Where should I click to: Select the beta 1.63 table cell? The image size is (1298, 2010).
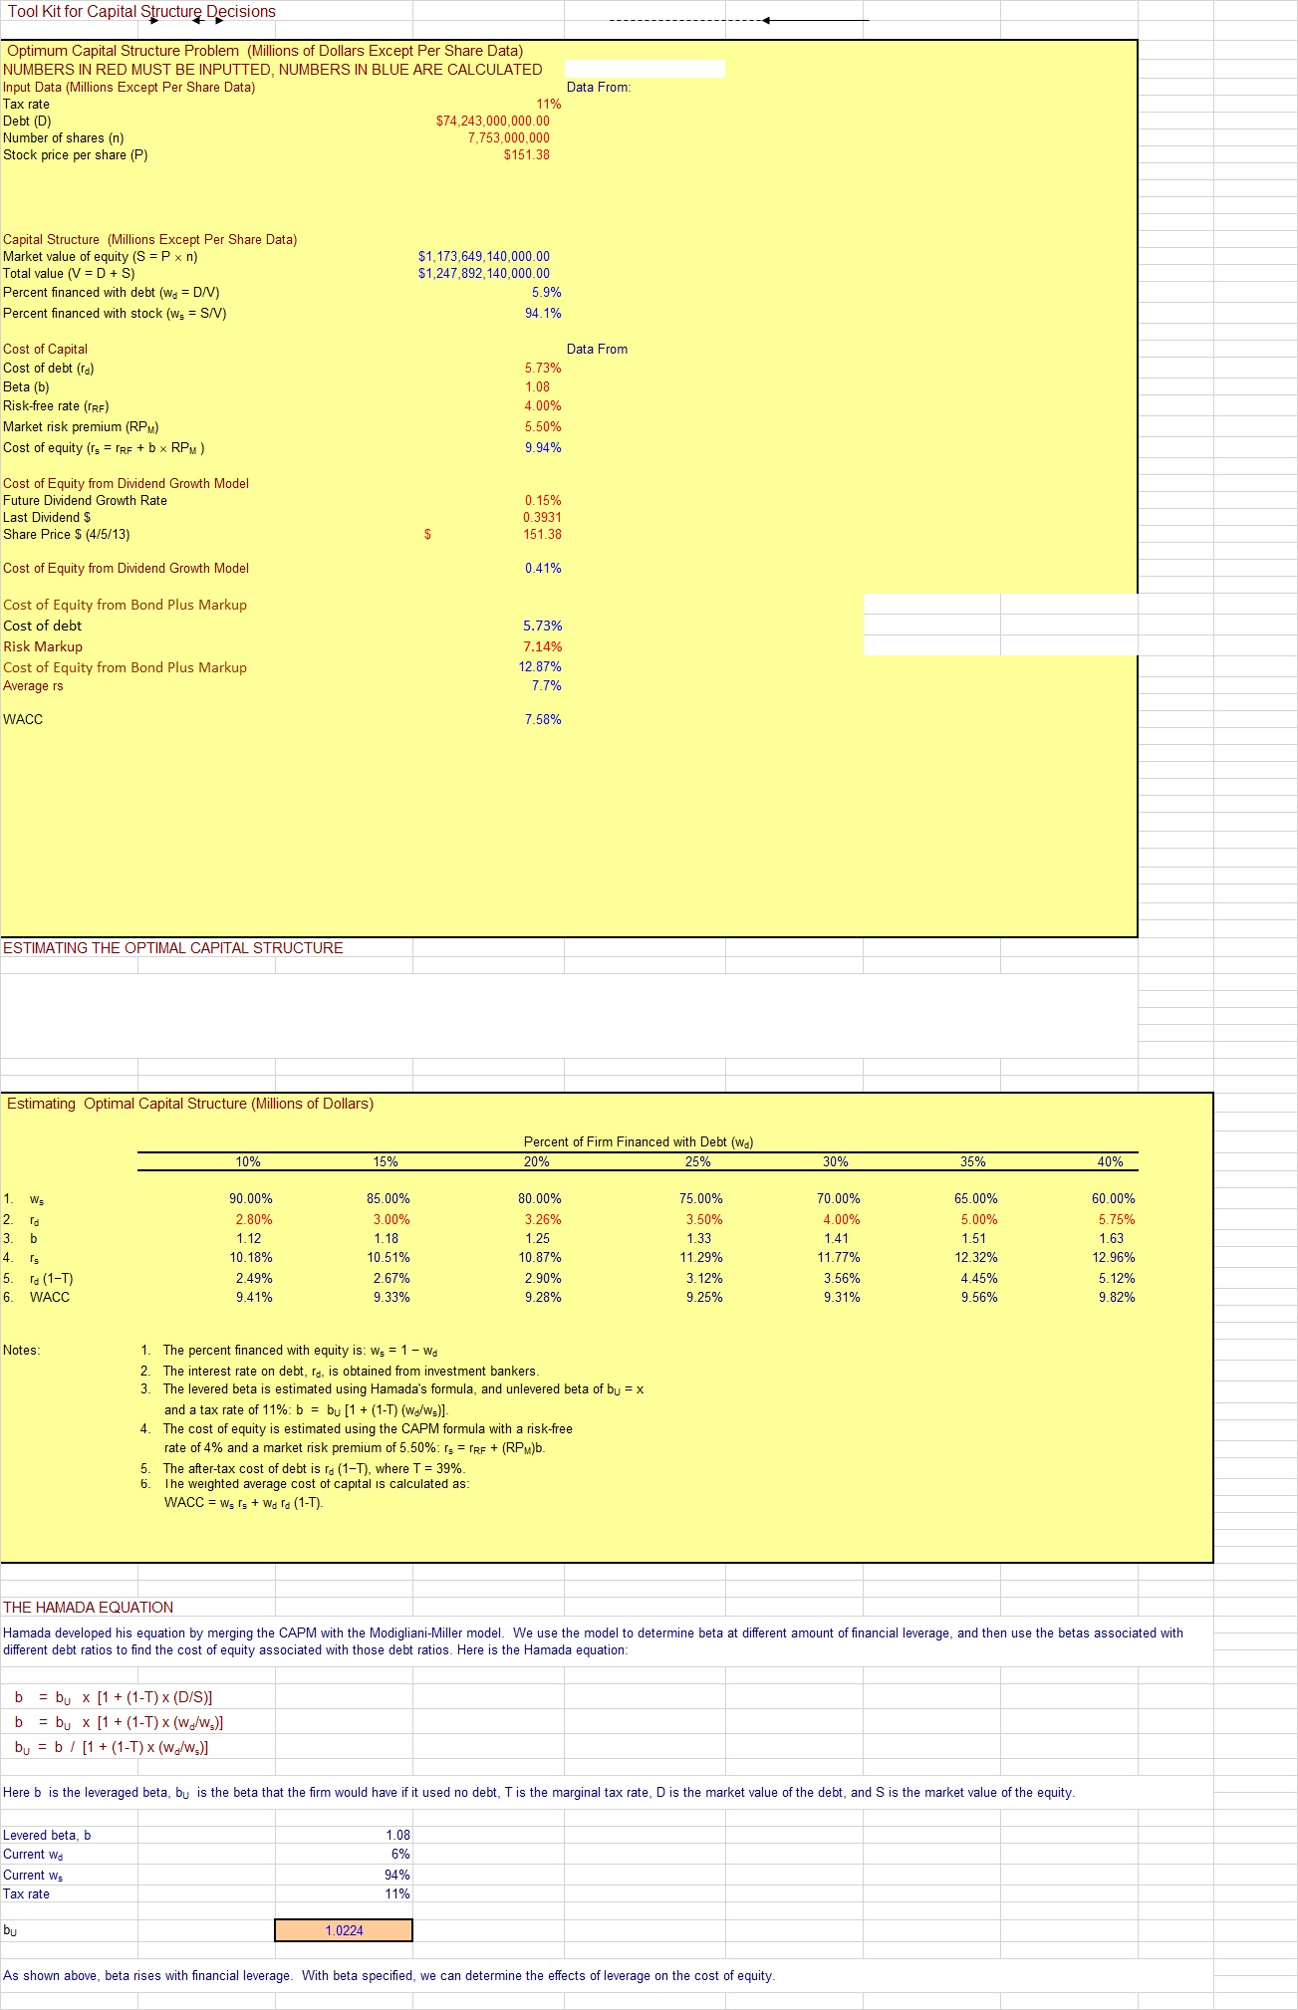[x=1112, y=1239]
